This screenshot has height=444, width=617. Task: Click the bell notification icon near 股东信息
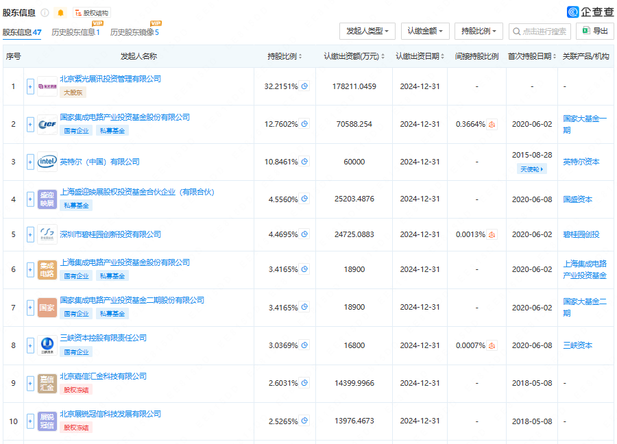coord(60,13)
